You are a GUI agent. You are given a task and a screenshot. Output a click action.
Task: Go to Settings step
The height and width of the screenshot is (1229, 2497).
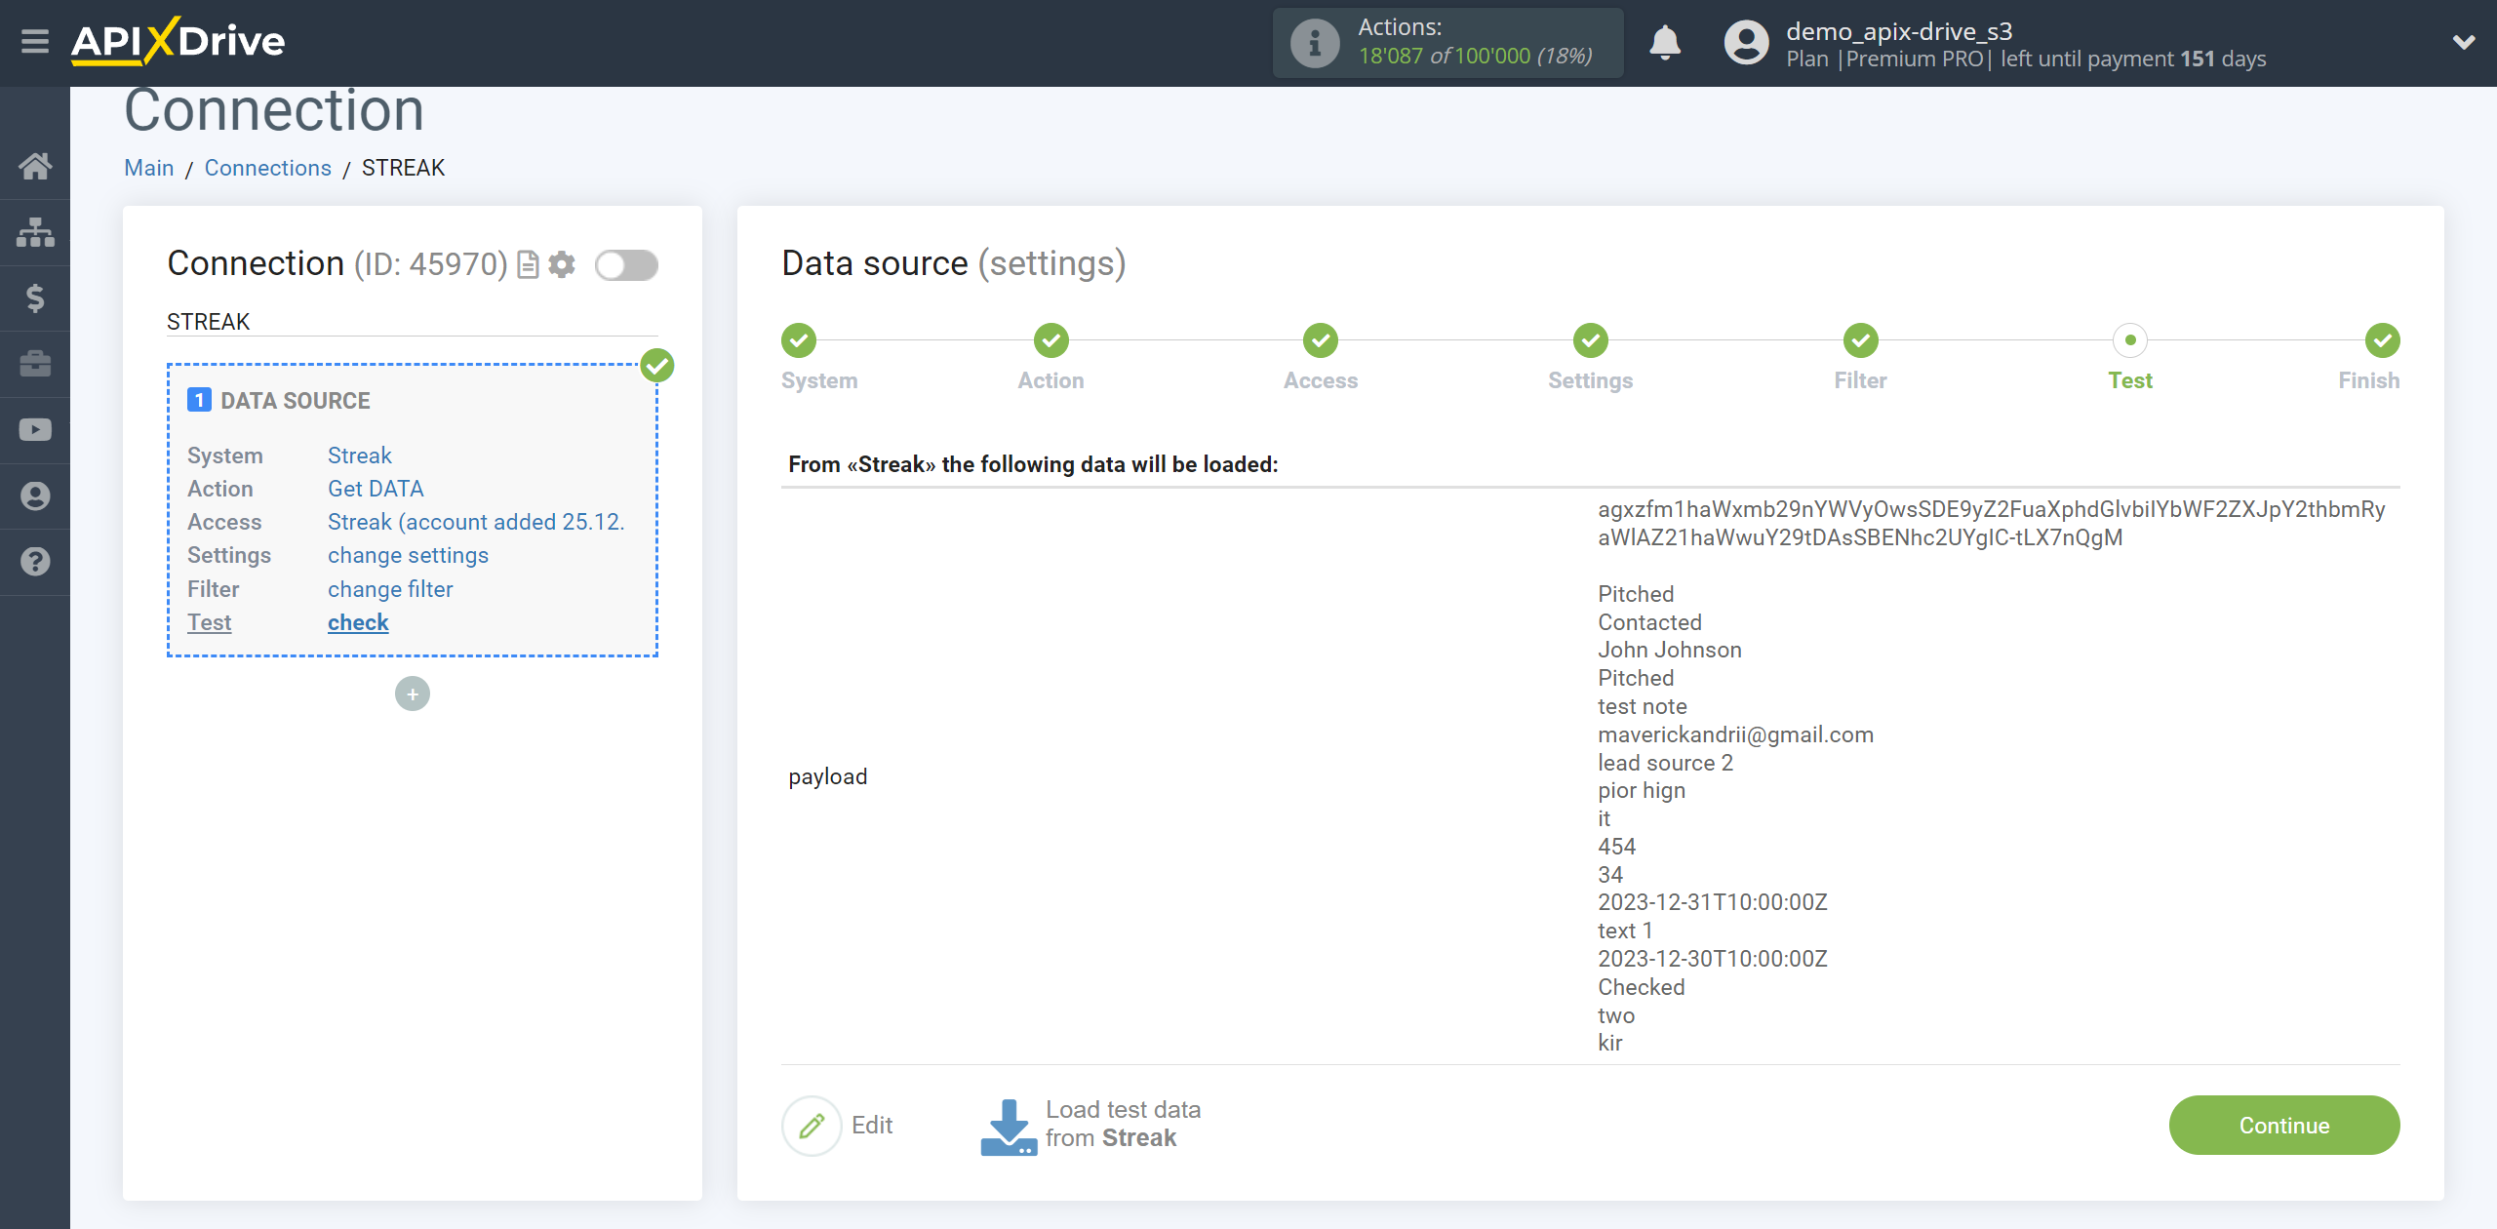click(x=1591, y=340)
